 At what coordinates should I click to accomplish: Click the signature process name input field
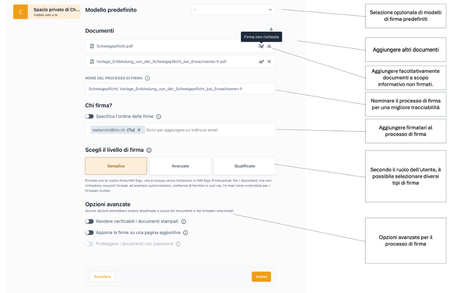tap(180, 89)
